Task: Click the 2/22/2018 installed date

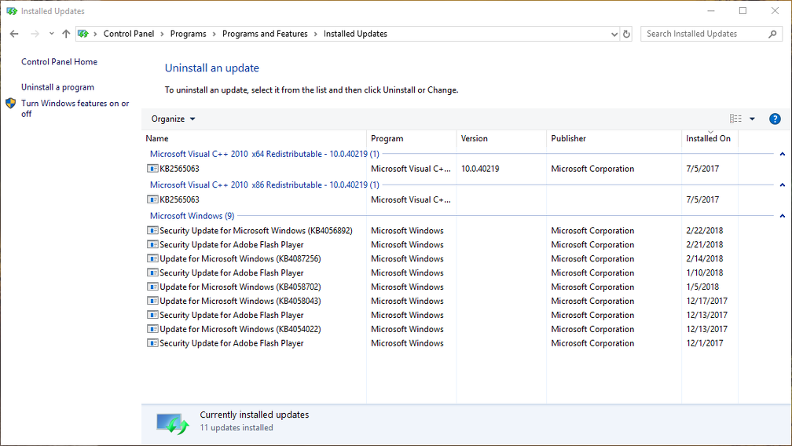Action: pos(704,231)
